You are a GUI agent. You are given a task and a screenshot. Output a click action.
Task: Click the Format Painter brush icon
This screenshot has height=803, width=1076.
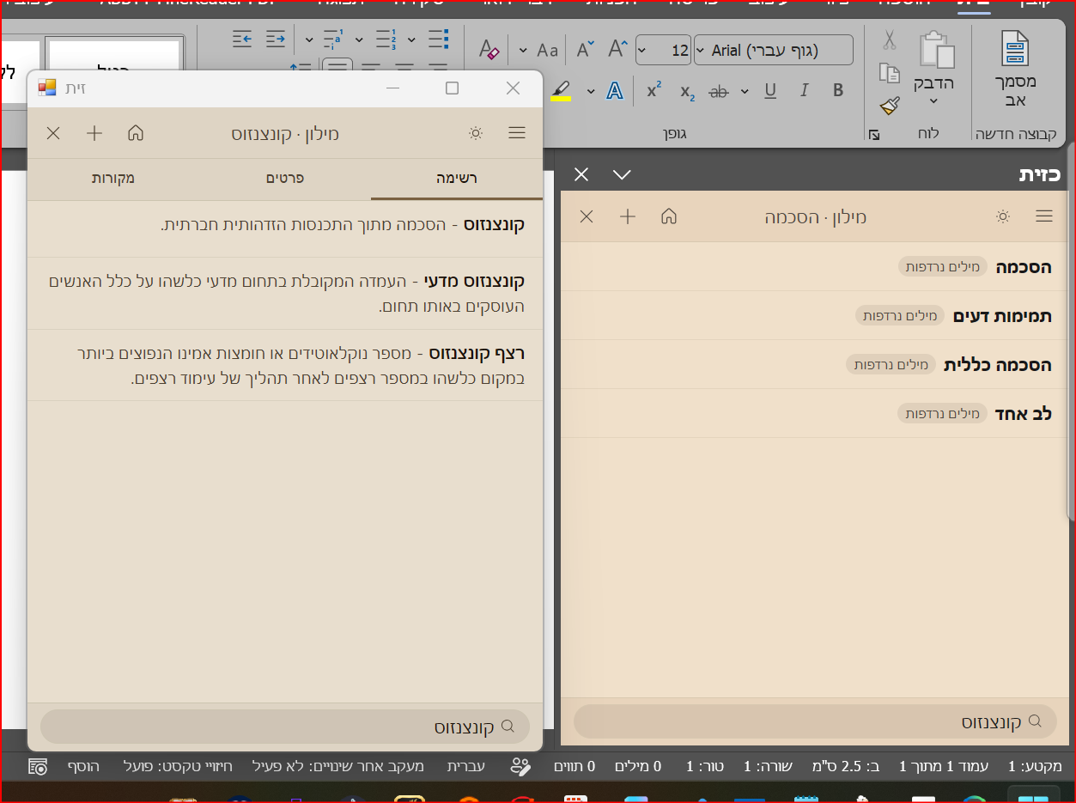pos(890,106)
